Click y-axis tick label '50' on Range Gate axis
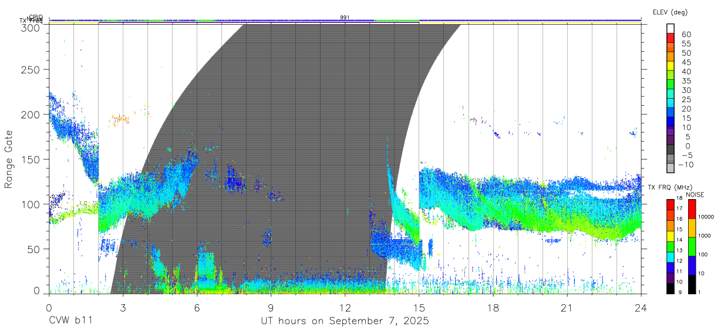The width and height of the screenshot is (721, 333). click(35, 249)
